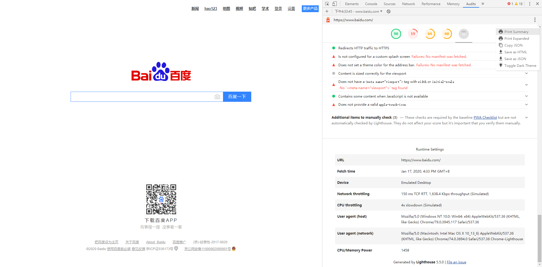Click the 百度一下 search button

[237, 97]
